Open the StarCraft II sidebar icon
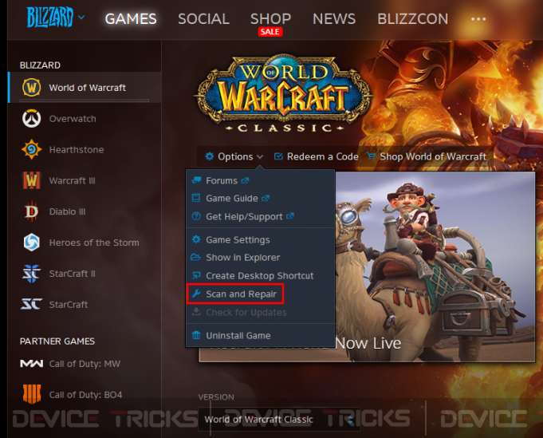Image resolution: width=543 pixels, height=438 pixels. [32, 274]
